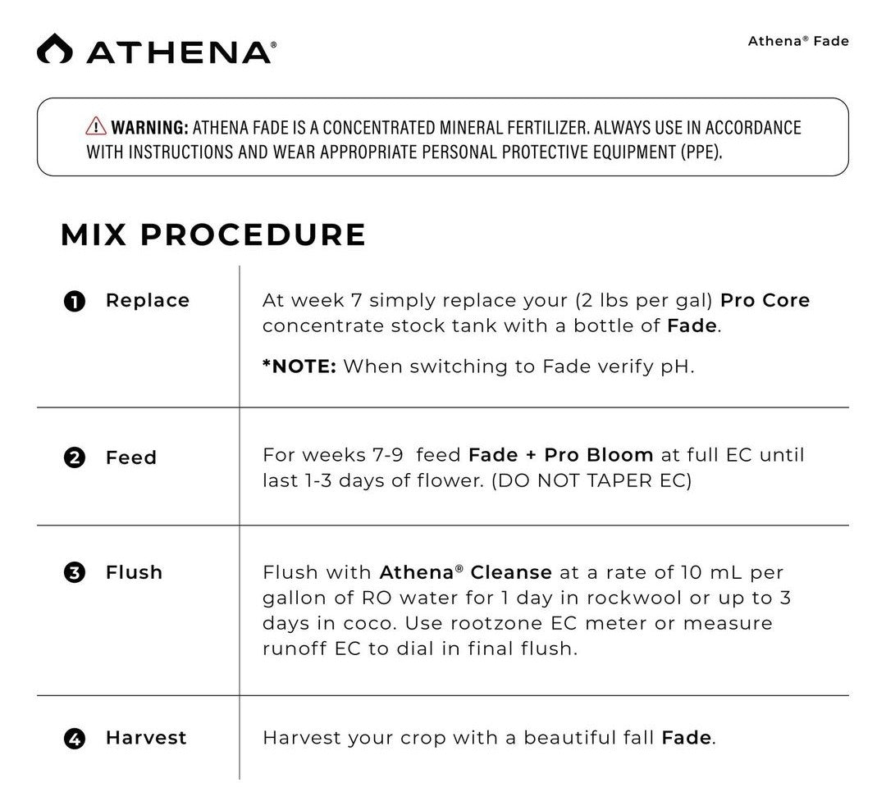The width and height of the screenshot is (886, 810).
Task: Select the Feed step label
Action: [131, 457]
